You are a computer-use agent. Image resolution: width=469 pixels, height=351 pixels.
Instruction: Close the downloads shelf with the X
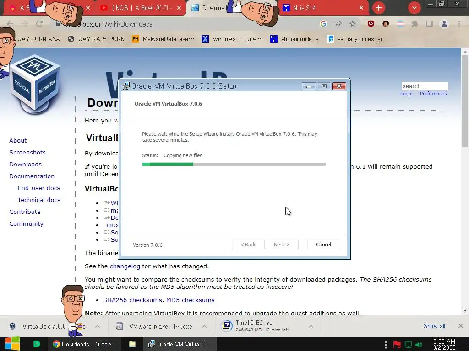(x=461, y=326)
